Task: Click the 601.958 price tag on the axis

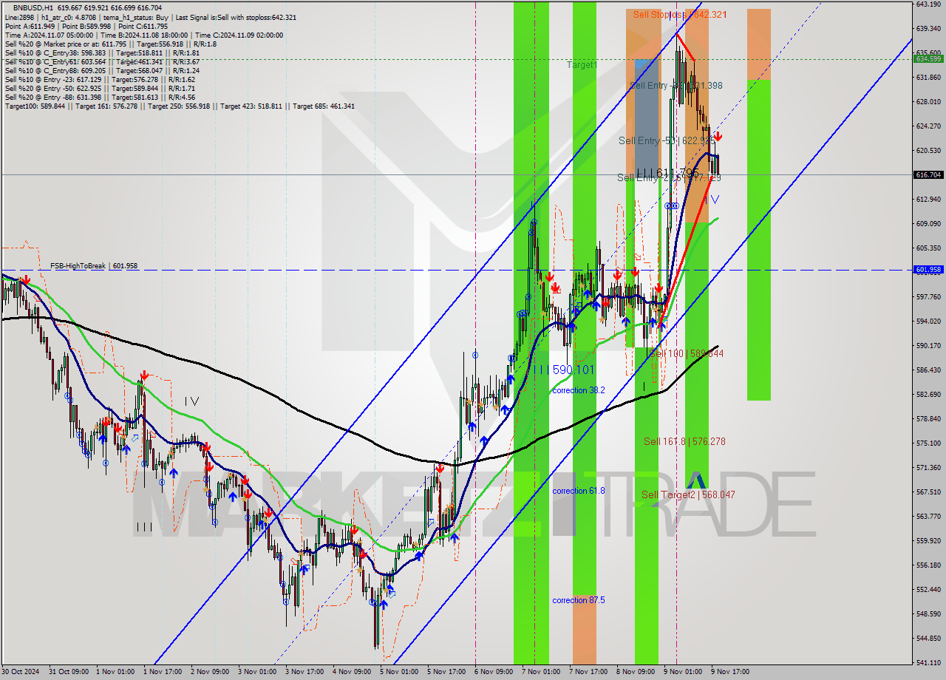Action: (928, 270)
